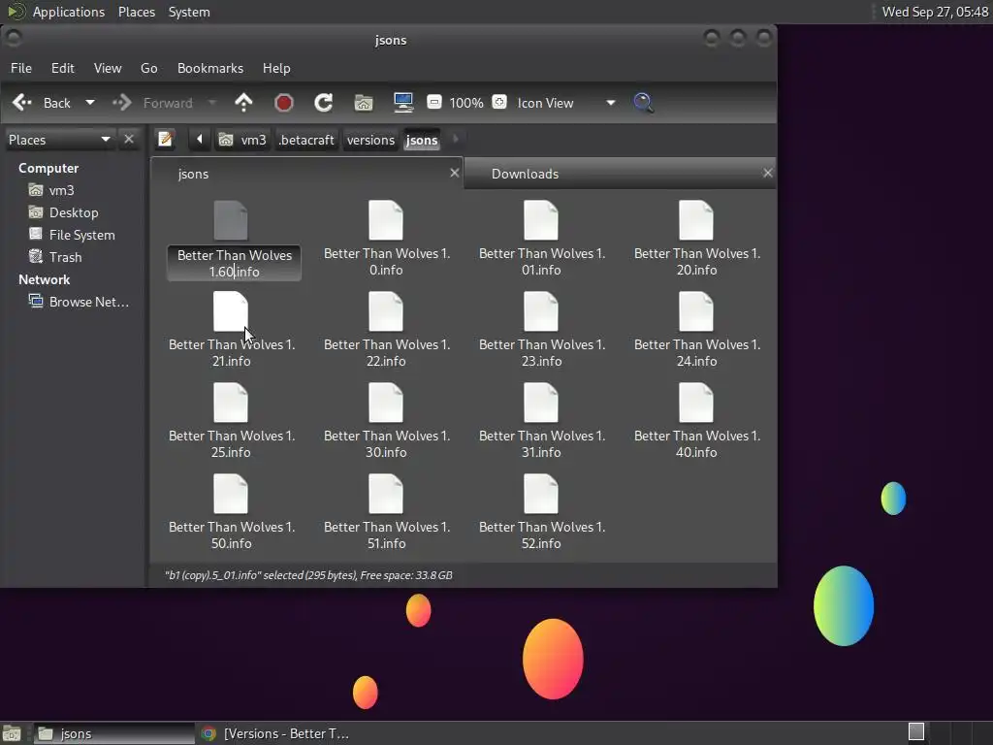Go up to the parent folder
This screenshot has height=745, width=993.
click(243, 103)
